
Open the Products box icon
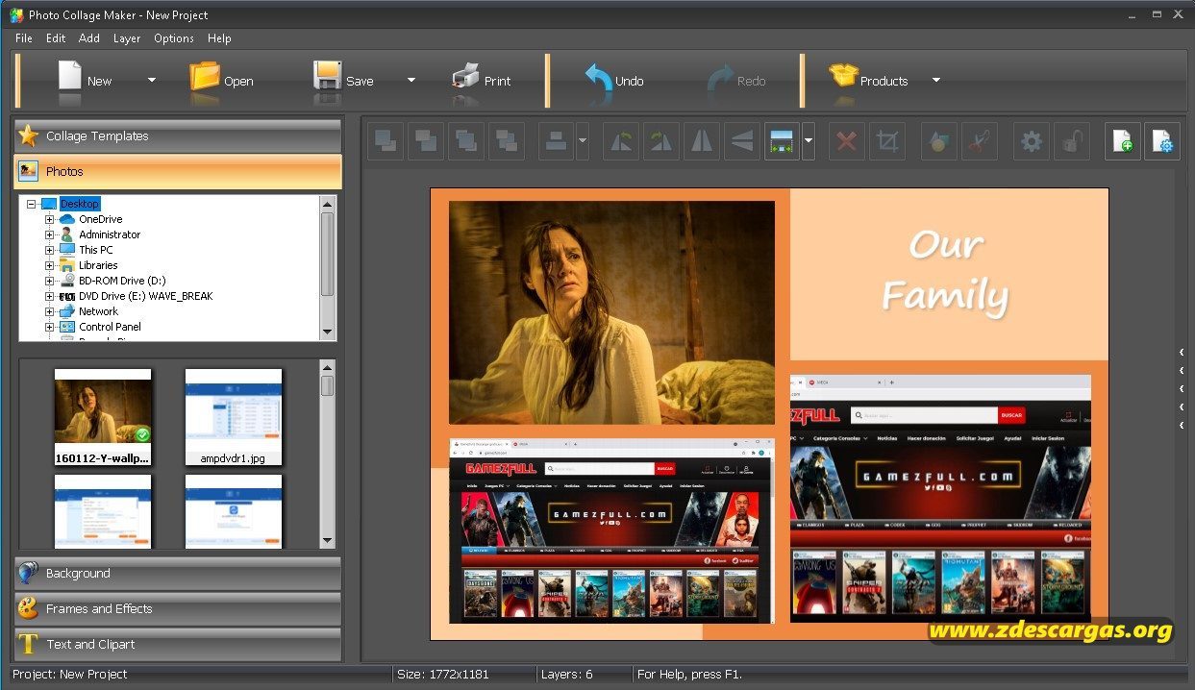(843, 76)
